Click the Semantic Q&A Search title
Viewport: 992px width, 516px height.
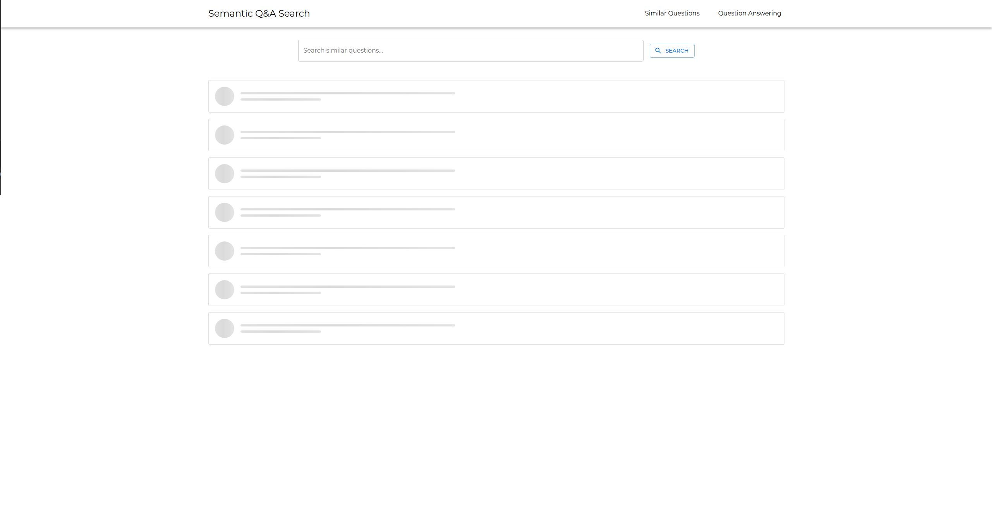(x=259, y=14)
